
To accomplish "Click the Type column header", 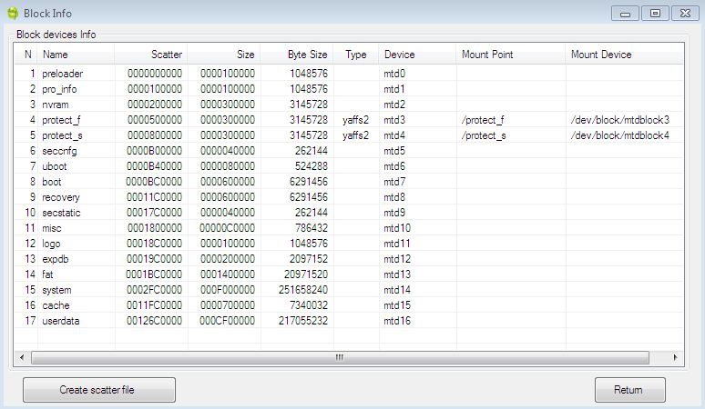I will [x=355, y=55].
